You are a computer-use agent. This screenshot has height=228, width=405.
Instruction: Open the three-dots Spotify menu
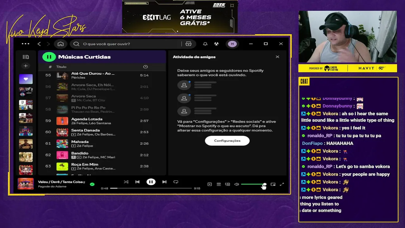[26, 44]
